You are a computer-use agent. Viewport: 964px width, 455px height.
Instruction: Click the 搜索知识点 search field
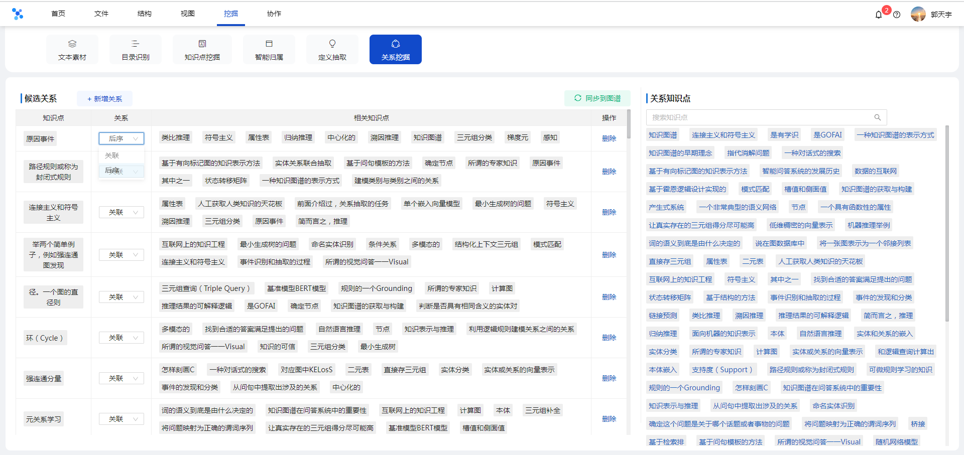pyautogui.click(x=767, y=117)
